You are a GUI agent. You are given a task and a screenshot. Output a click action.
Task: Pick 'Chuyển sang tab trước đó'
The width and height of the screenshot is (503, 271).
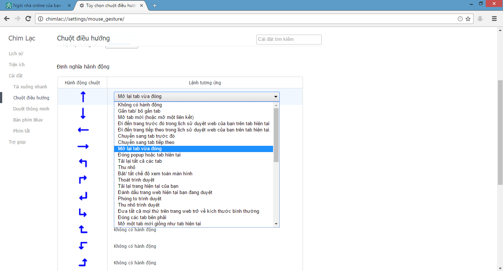click(193, 136)
